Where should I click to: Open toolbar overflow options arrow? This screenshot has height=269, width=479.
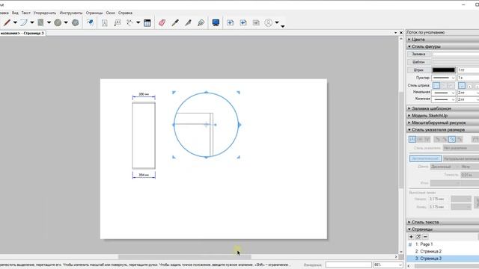pyautogui.click(x=283, y=26)
